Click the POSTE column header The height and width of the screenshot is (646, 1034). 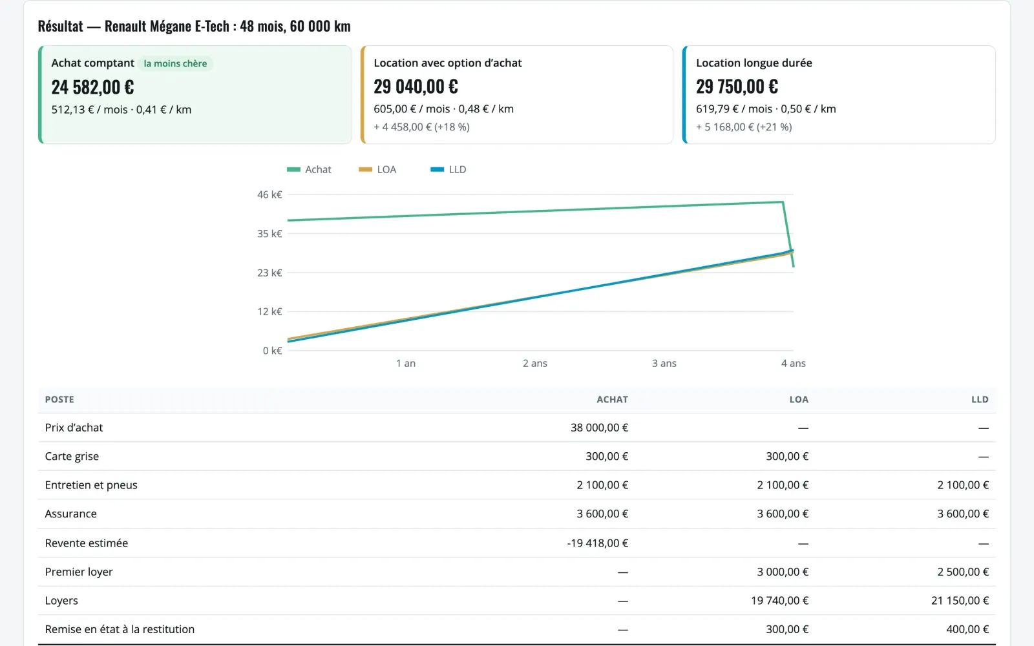click(x=59, y=399)
